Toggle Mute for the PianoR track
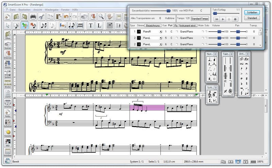Viewport: 272px width, 168px height. 202,31
